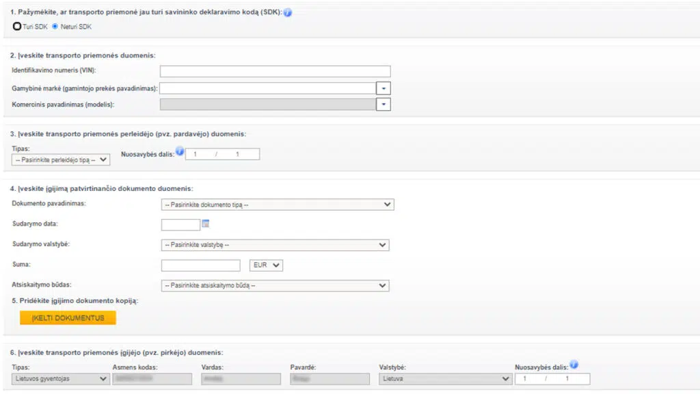Open the 'Pasirinkite perleidėjo tipą' dropdown
This screenshot has height=394, width=700.
pos(61,160)
